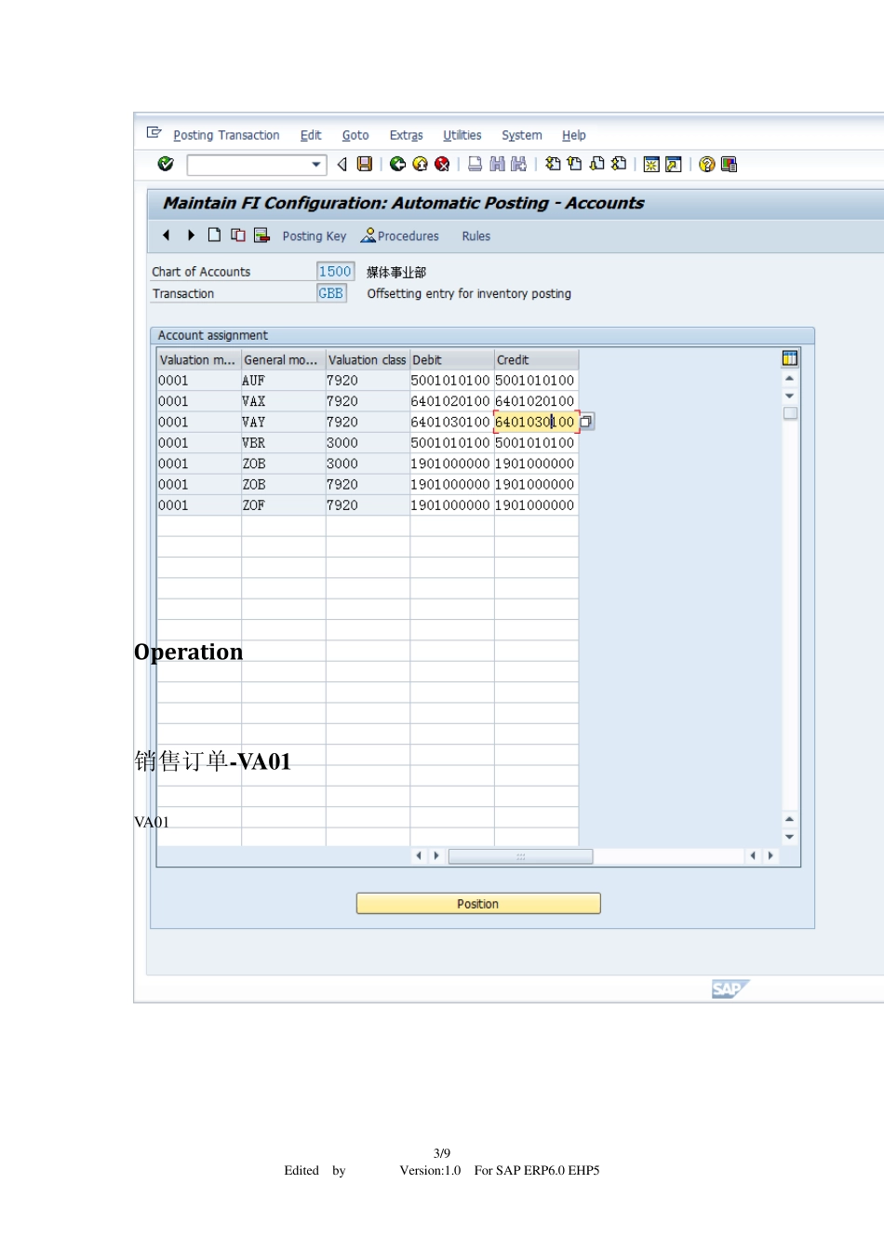
Task: Save with the floppy disk icon
Action: [x=365, y=164]
